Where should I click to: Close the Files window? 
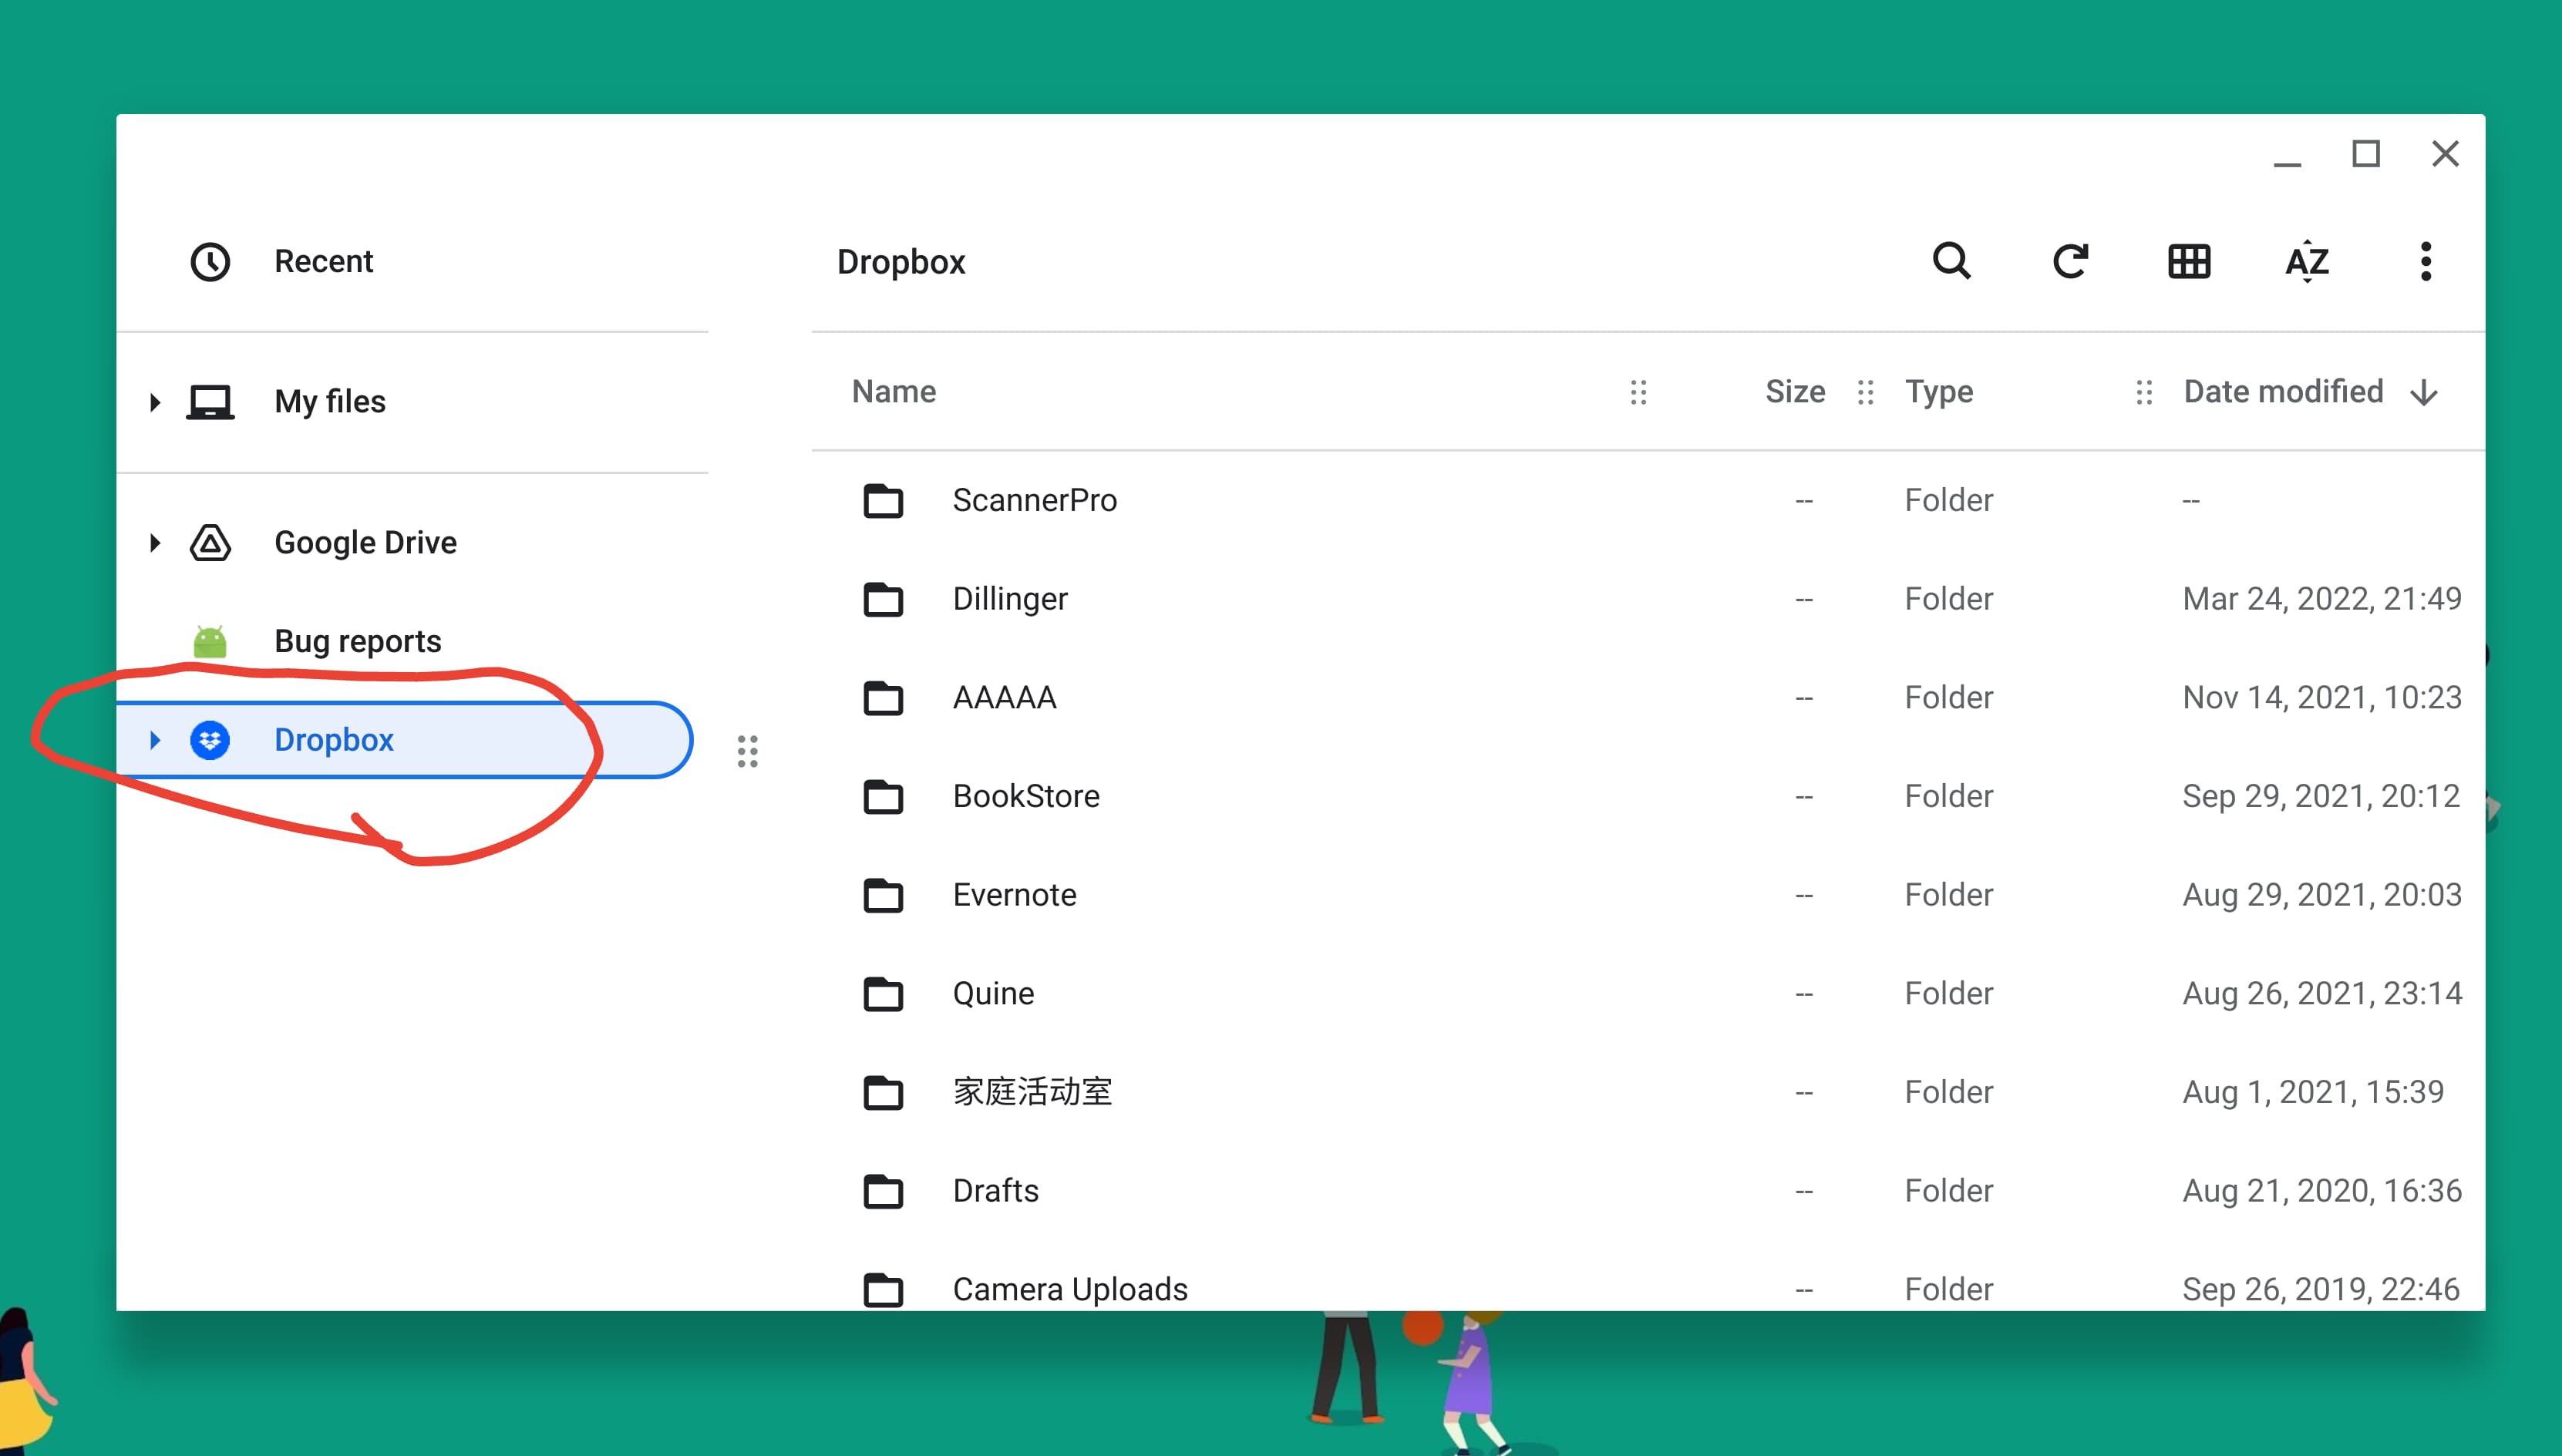(x=2445, y=154)
